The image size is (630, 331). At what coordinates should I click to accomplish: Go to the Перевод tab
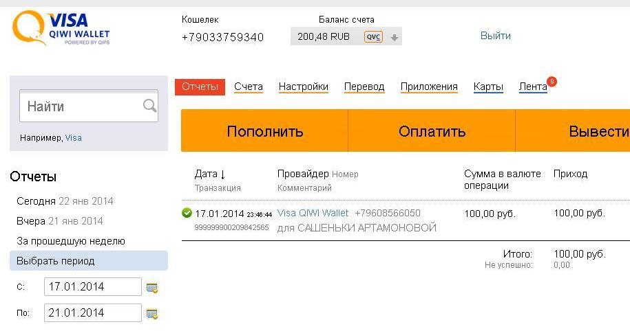pos(364,87)
